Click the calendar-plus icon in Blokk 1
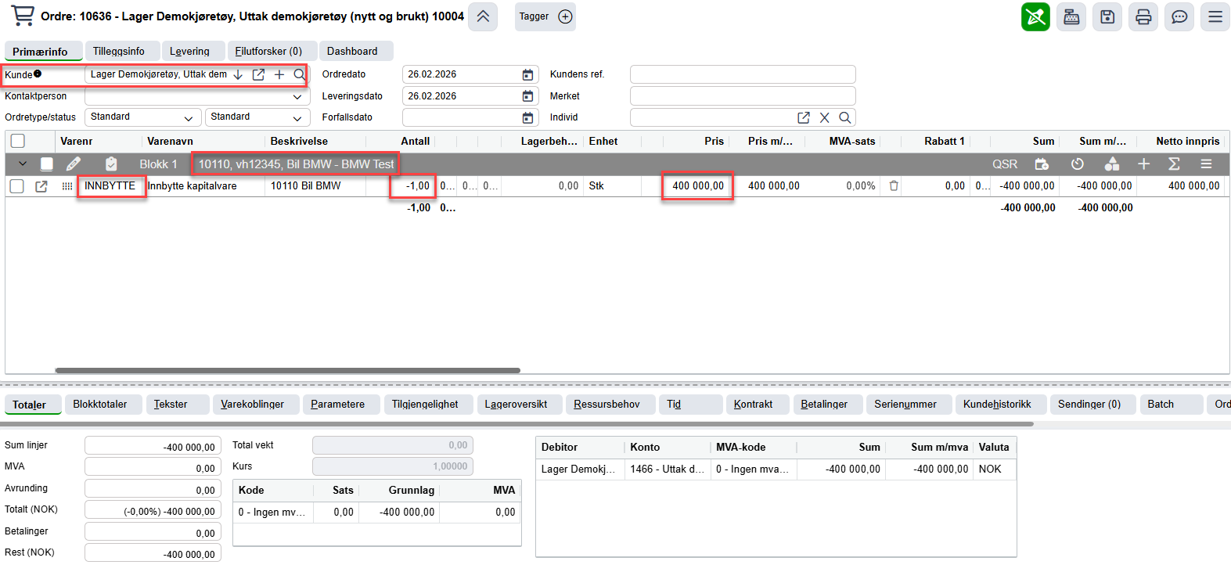This screenshot has height=572, width=1231. 1042,164
